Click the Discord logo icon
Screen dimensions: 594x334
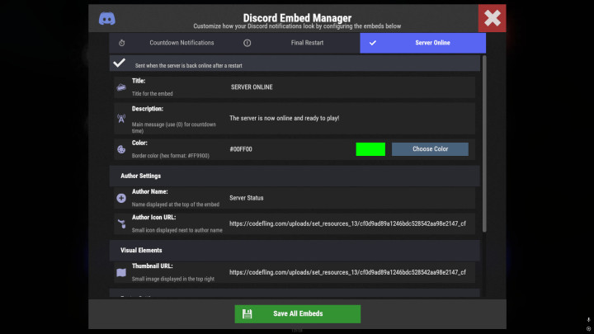point(106,18)
